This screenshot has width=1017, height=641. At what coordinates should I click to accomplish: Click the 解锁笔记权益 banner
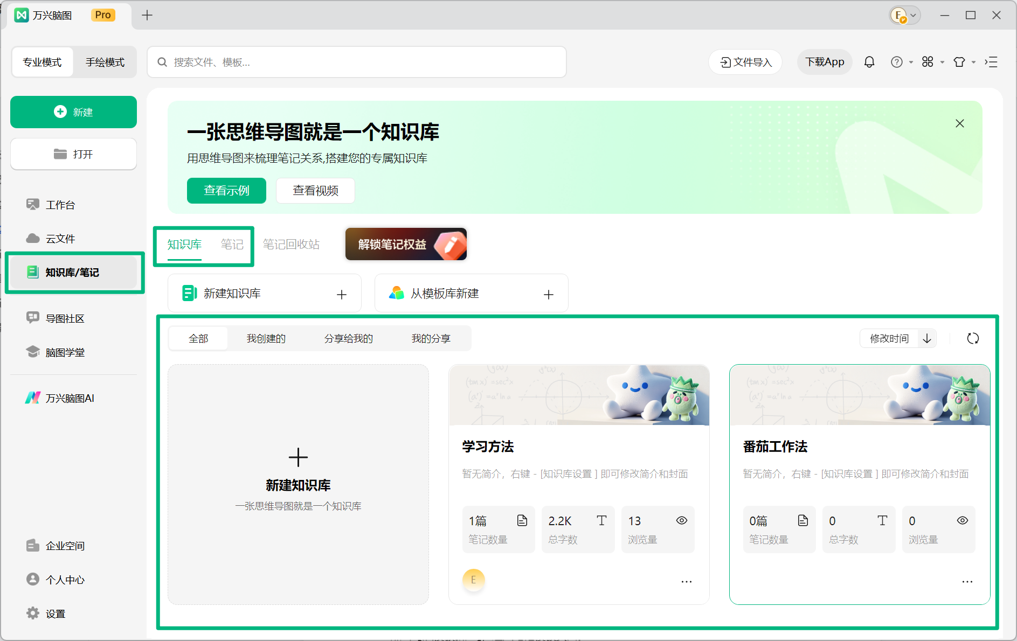click(406, 244)
